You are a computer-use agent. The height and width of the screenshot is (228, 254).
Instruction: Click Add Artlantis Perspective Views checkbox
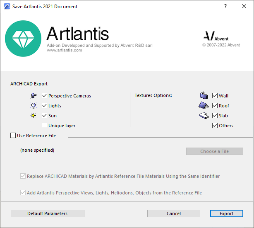pyautogui.click(x=23, y=193)
